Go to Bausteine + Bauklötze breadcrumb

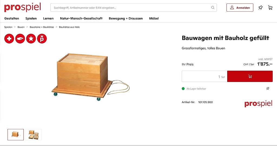coord(42,27)
